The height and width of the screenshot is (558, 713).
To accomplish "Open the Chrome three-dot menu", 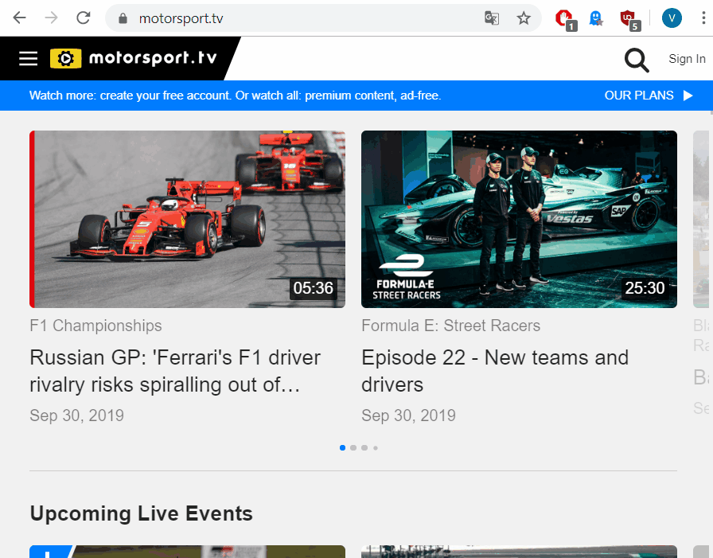I will coord(703,18).
